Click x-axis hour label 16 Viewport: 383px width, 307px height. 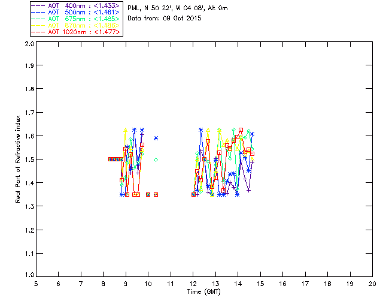point(283,284)
